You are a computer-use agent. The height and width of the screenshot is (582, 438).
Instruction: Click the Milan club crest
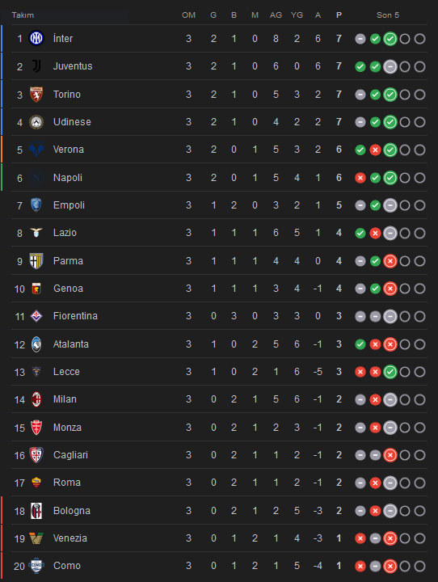click(36, 399)
